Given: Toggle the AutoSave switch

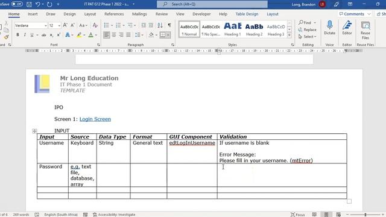Looking at the screenshot, I should click(17, 4).
